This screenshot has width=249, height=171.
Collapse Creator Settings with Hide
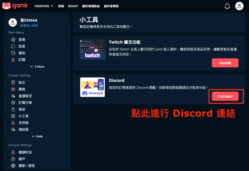click(37, 136)
